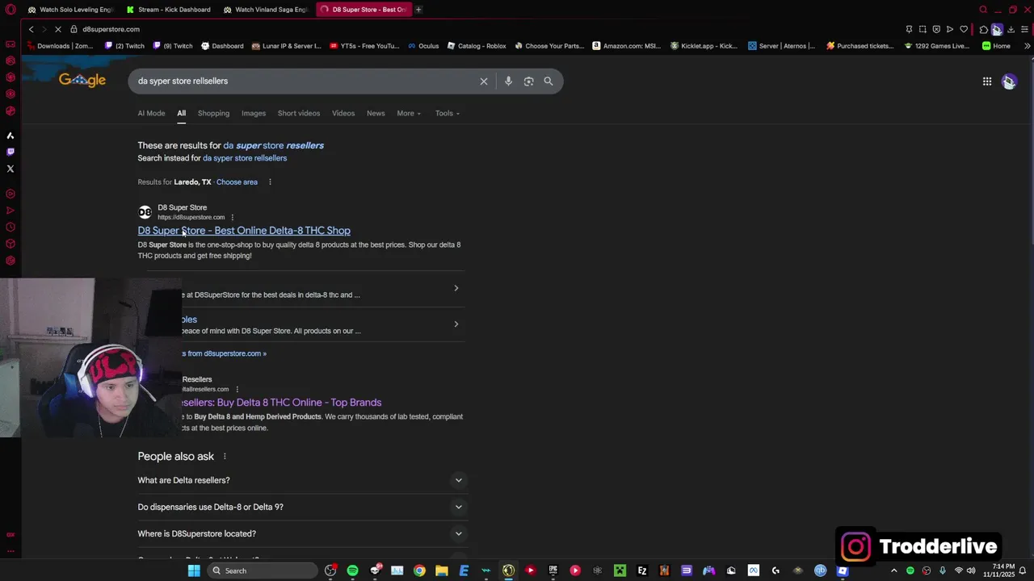This screenshot has width=1034, height=581.
Task: Go back using the browser back arrow
Action: click(x=31, y=29)
